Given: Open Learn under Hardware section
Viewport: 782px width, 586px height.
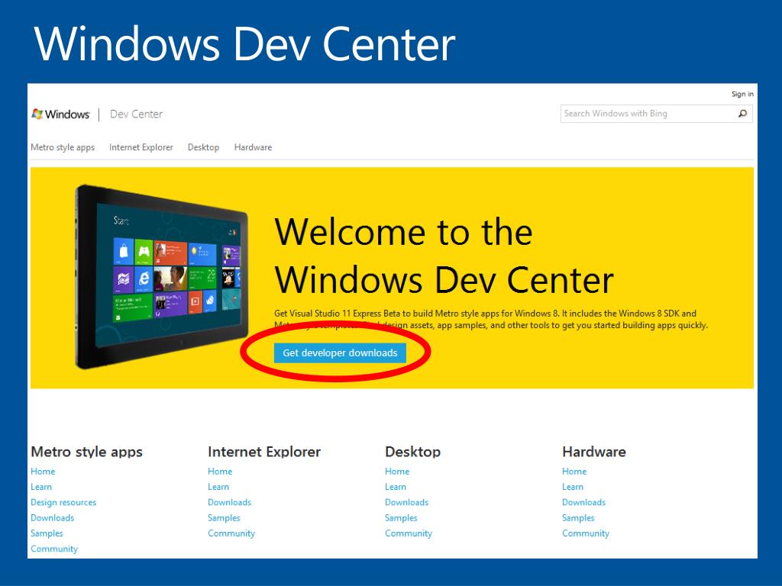Looking at the screenshot, I should click(573, 487).
